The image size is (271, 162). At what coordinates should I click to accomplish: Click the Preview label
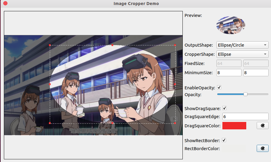[x=193, y=15]
